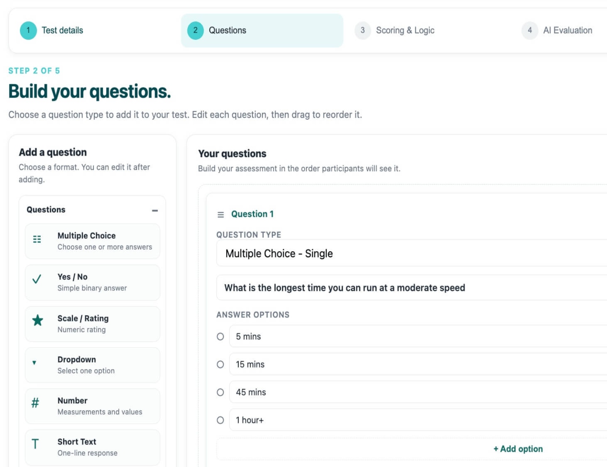Screen dimensions: 607x467
Task: Click the step 1 number circle
Action: coord(29,31)
